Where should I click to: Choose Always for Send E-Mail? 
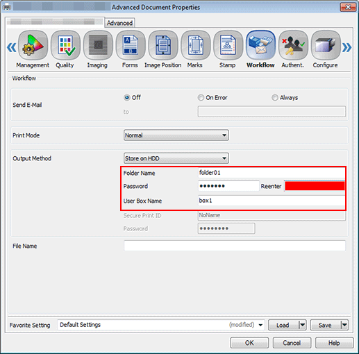275,98
